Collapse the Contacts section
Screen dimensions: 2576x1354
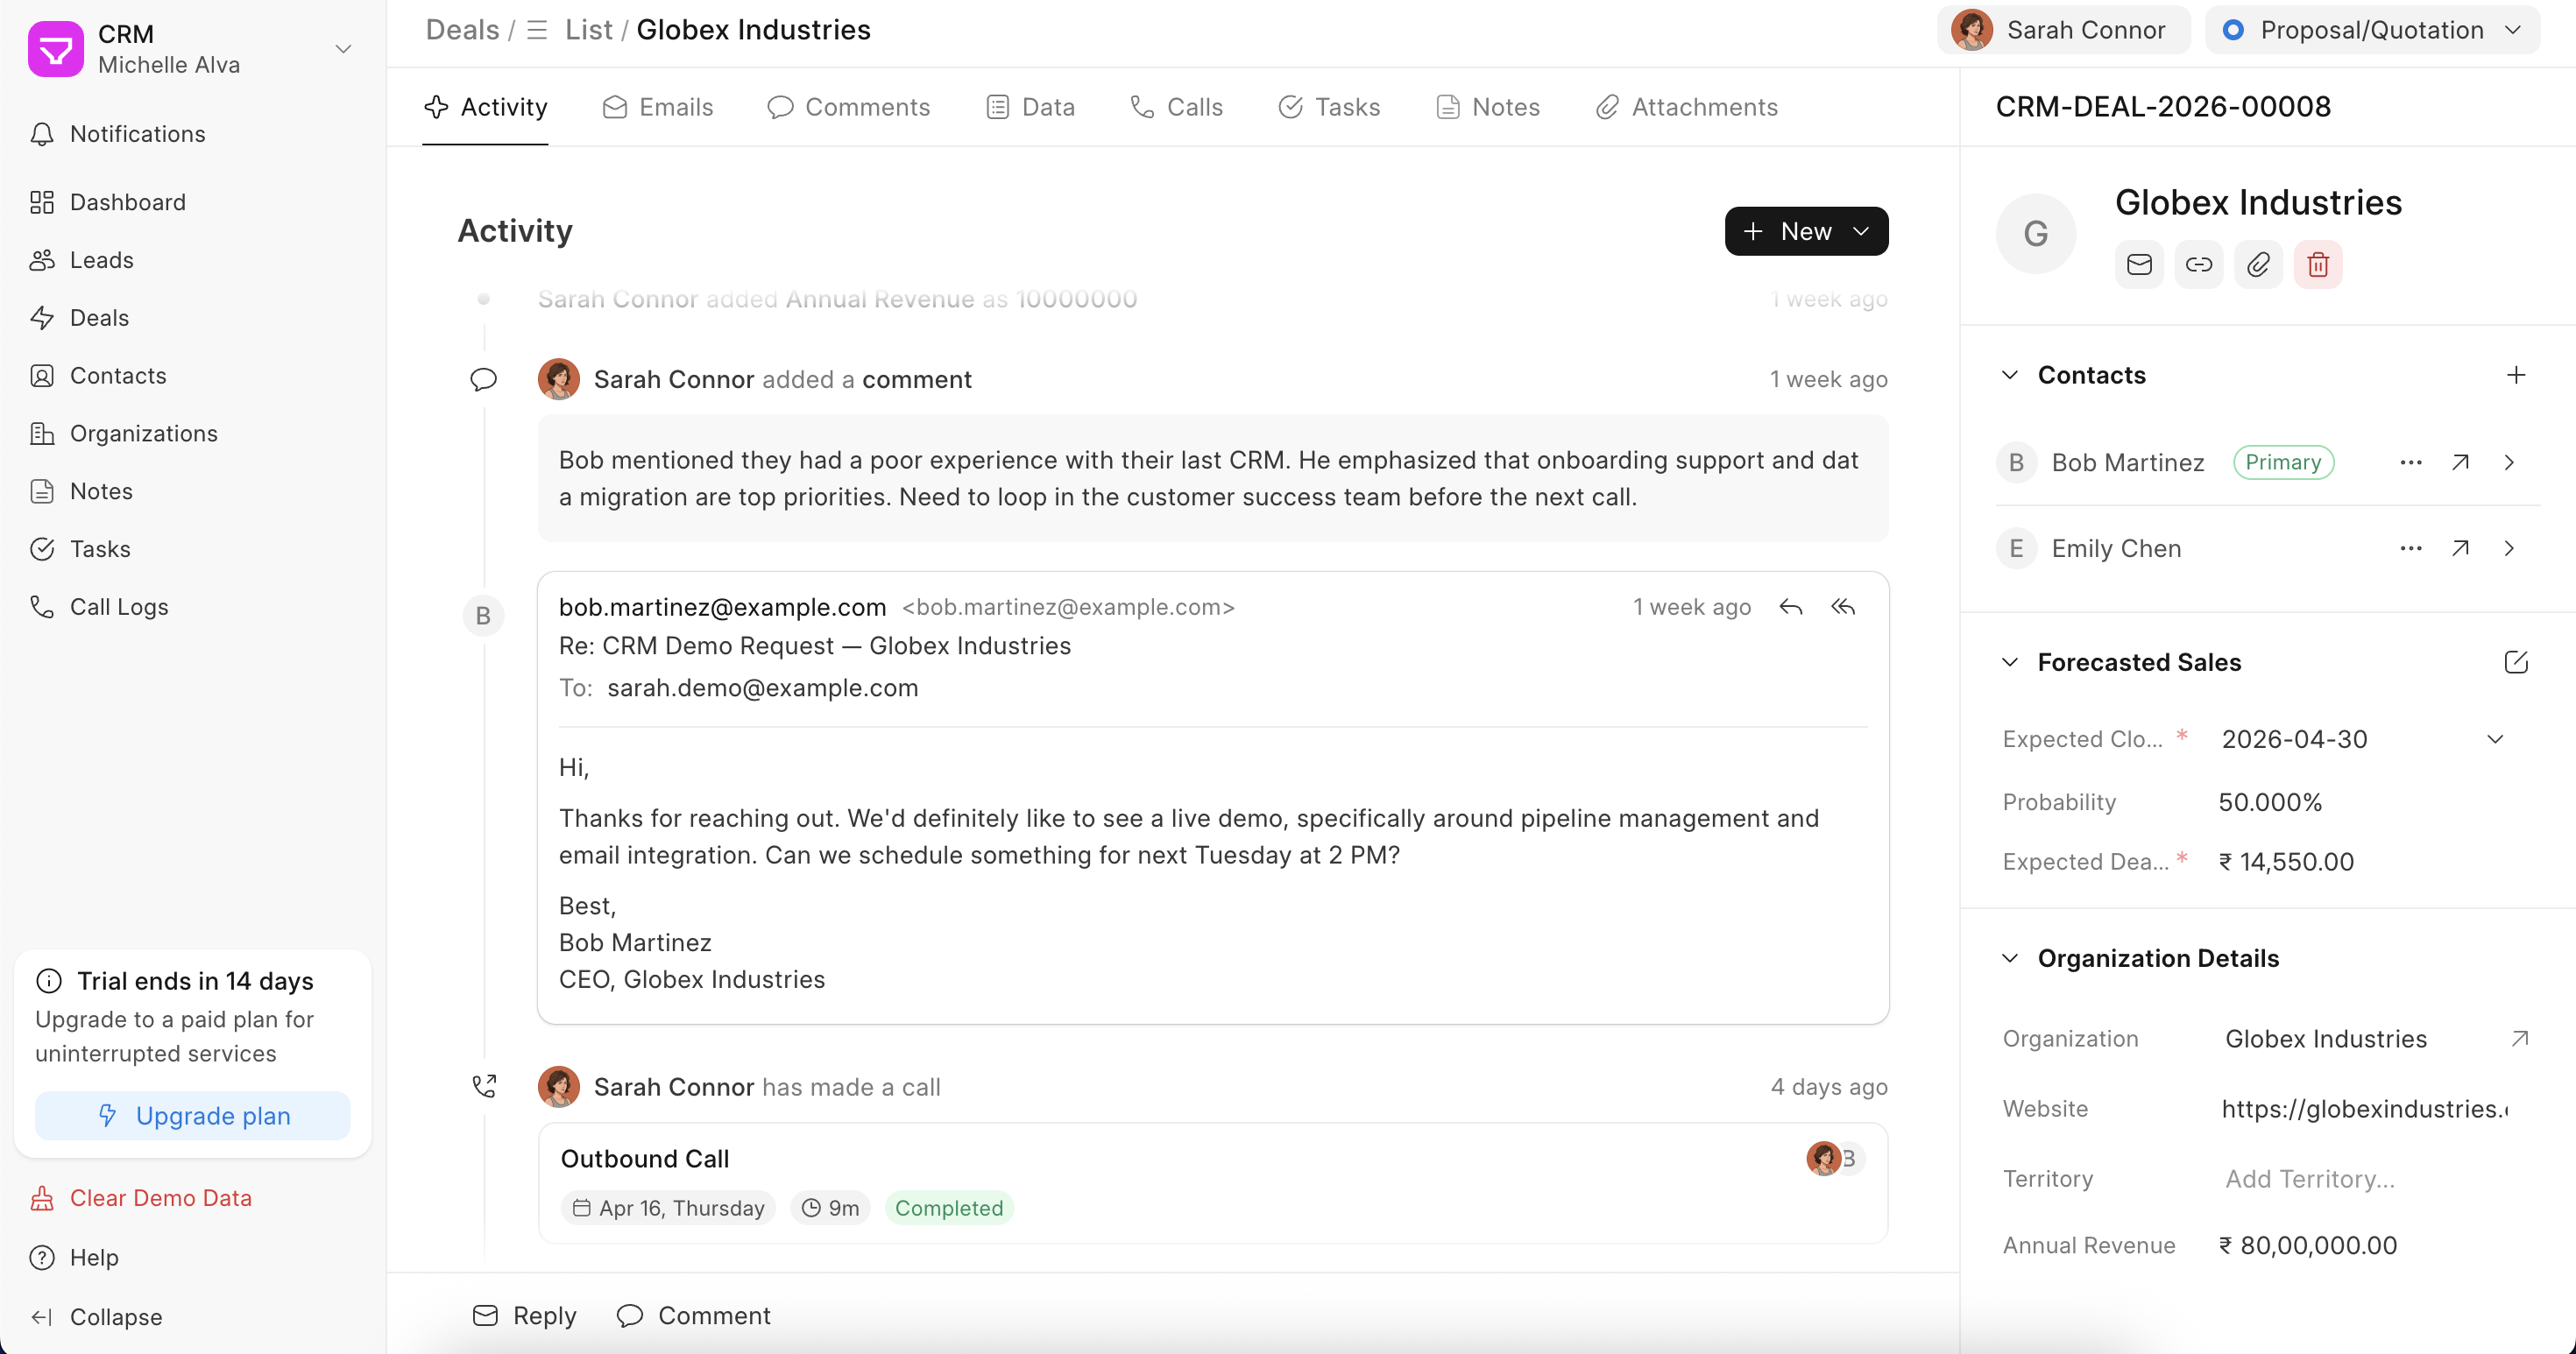pyautogui.click(x=2010, y=375)
